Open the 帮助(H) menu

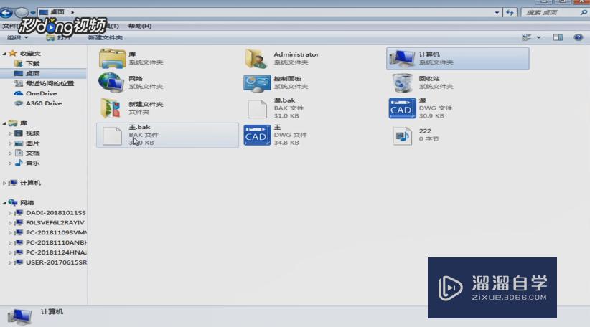pos(139,26)
